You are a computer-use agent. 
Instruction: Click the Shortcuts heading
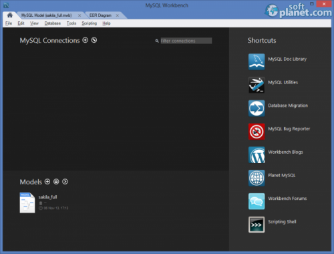coord(262,40)
